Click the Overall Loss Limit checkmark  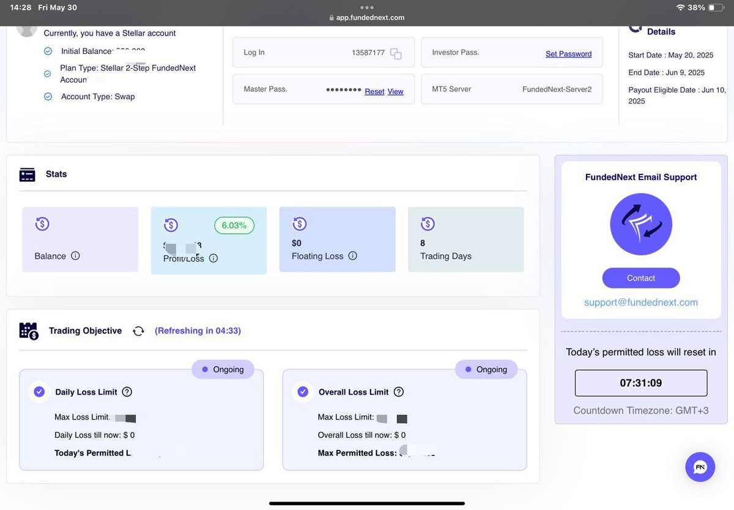click(302, 392)
